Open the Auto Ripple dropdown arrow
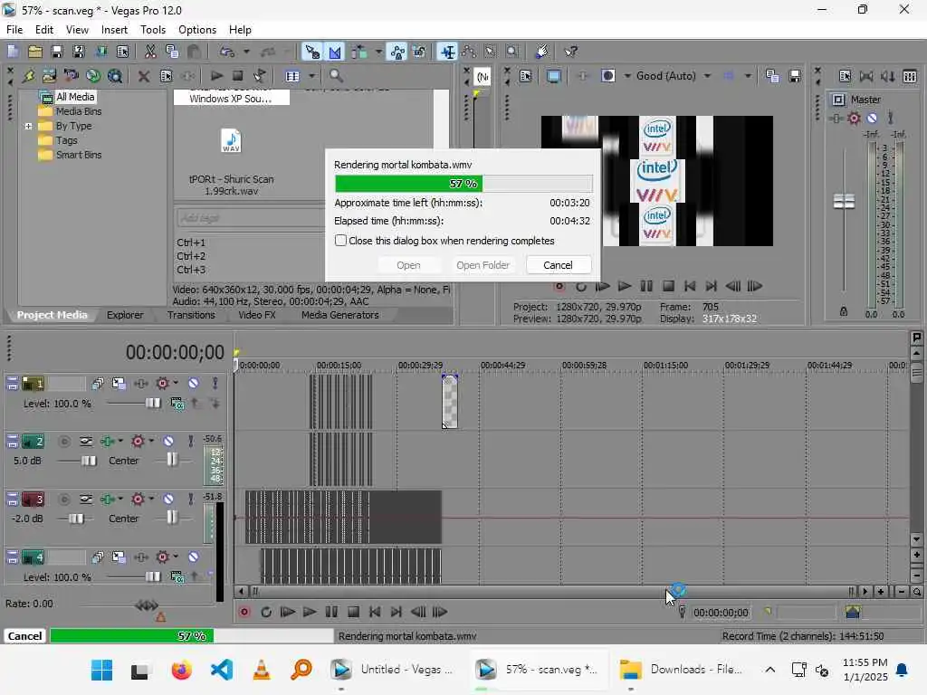 coord(378,52)
